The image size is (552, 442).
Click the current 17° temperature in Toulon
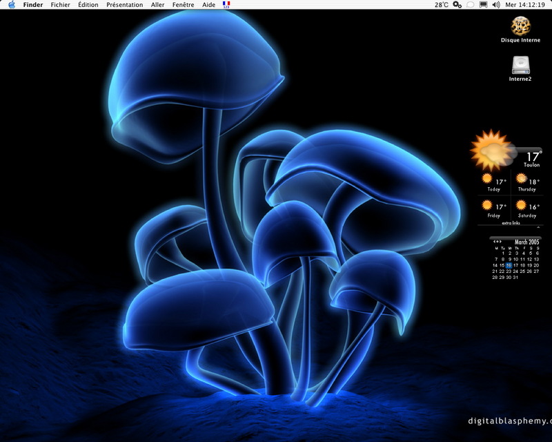point(534,156)
